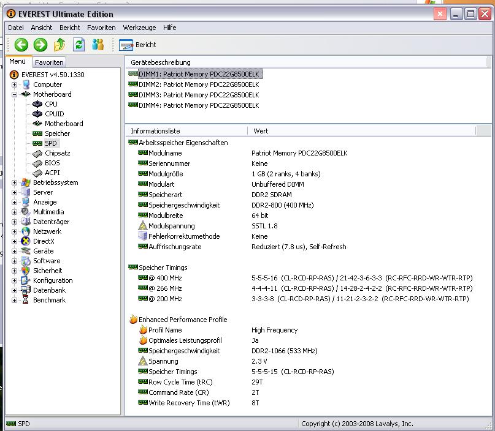Click the ACPI chip icon

coord(37,173)
